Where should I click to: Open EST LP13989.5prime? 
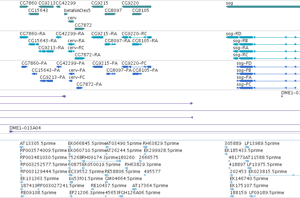tap(262, 143)
